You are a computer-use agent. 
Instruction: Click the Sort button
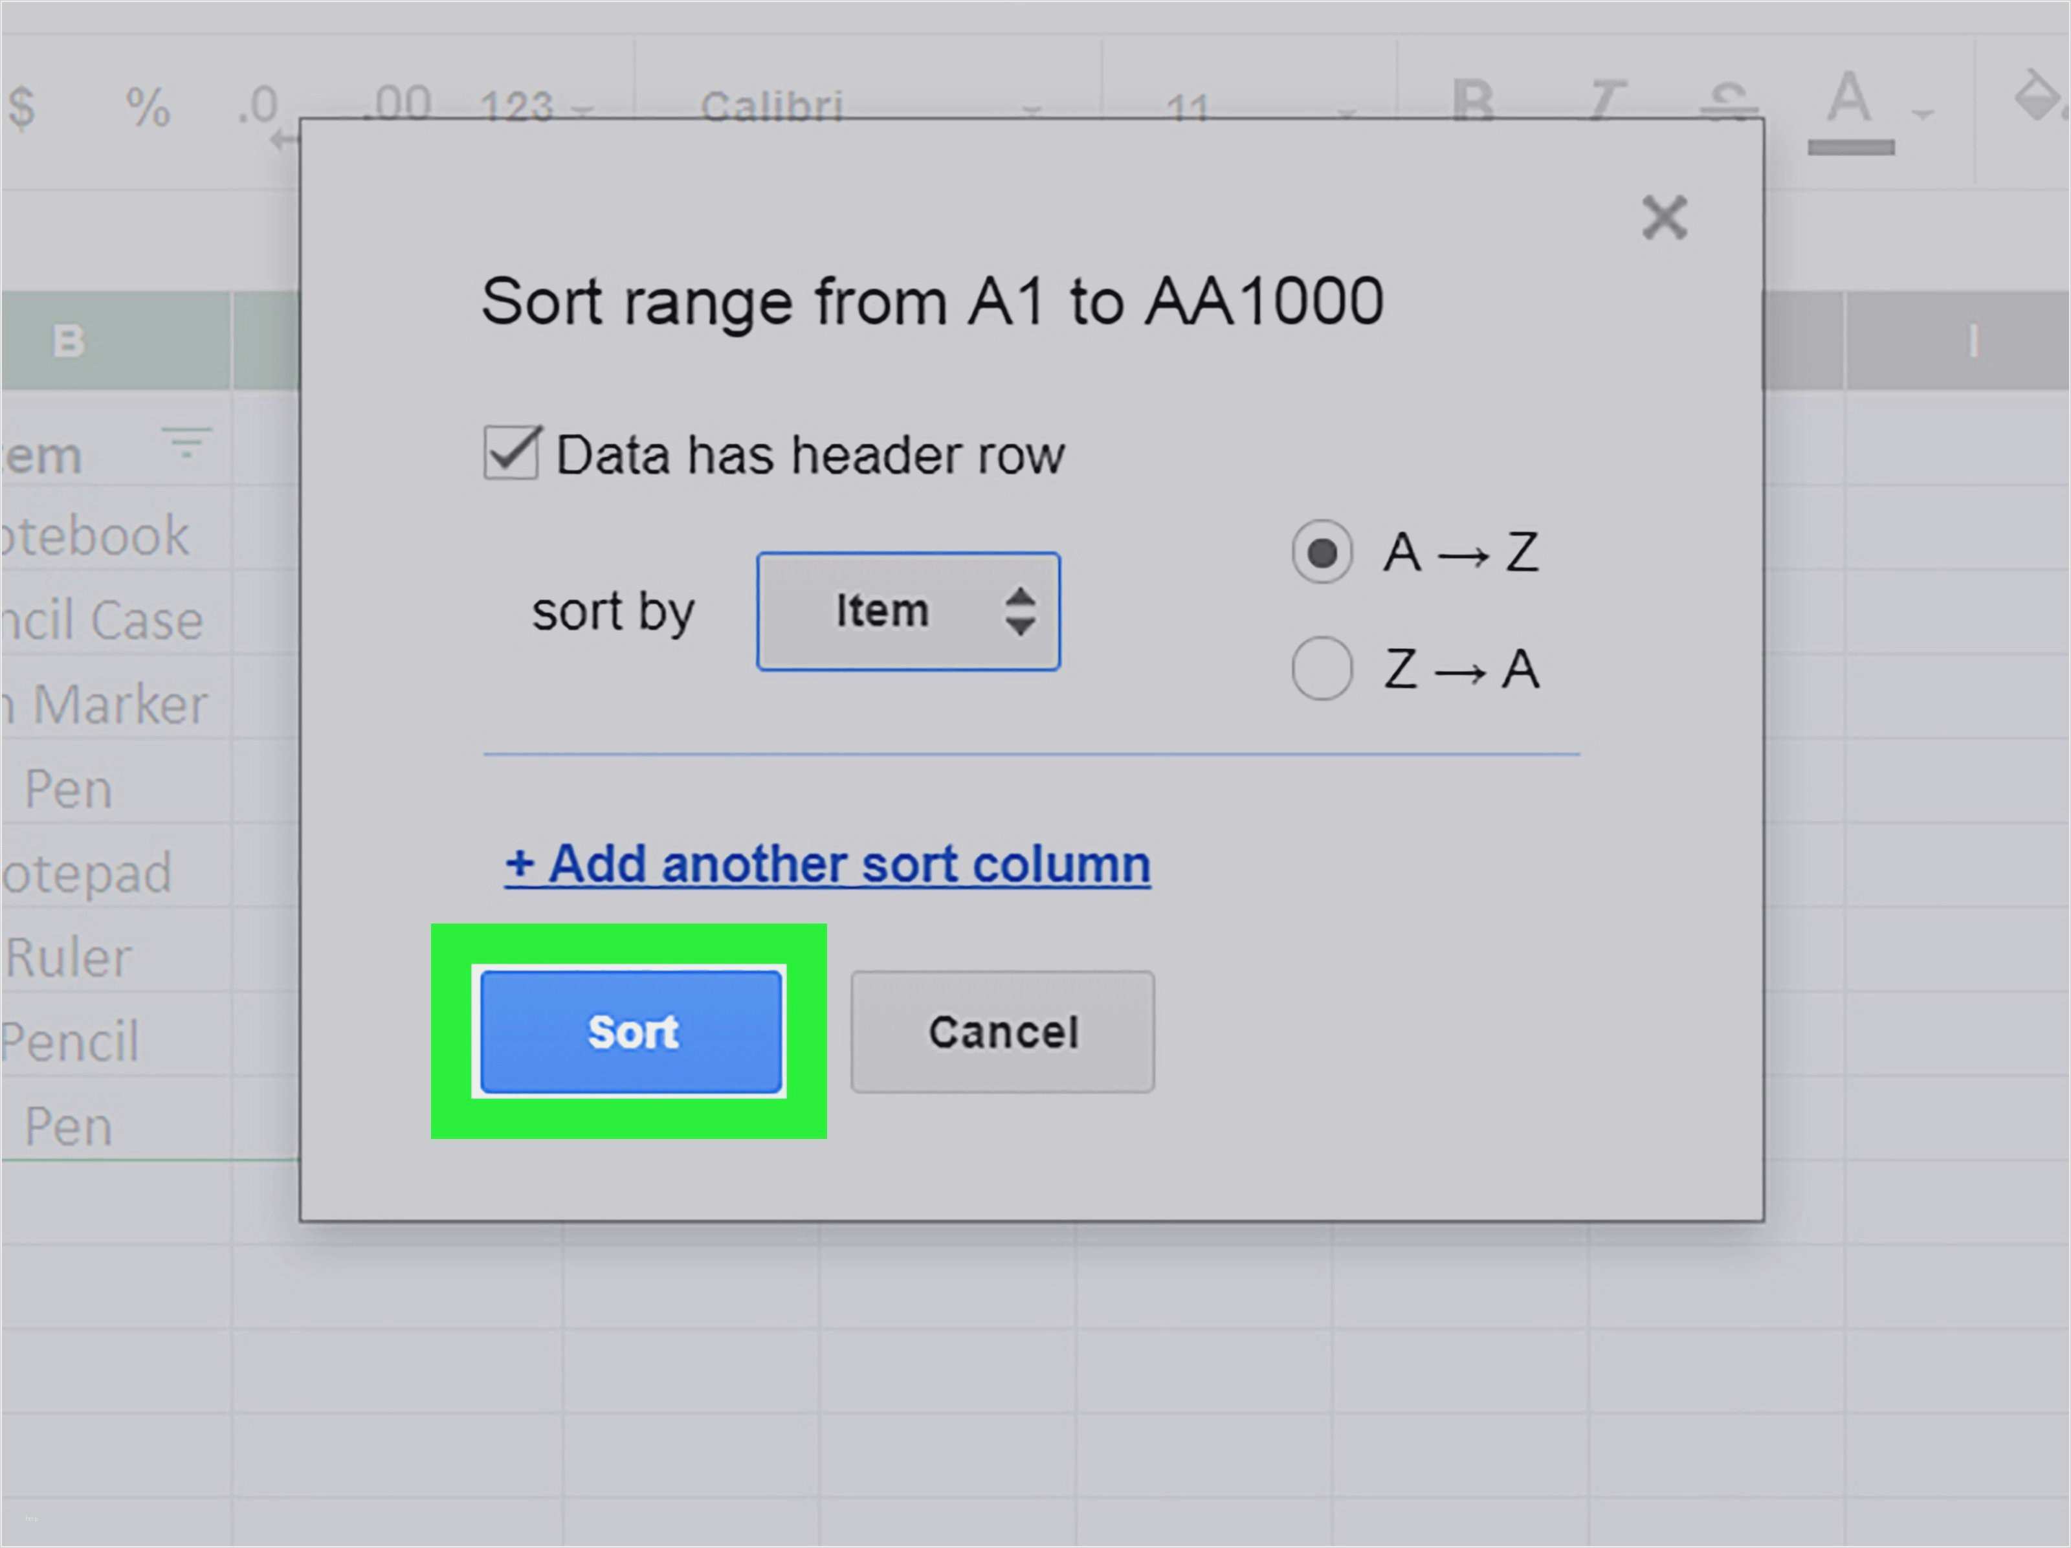631,1033
